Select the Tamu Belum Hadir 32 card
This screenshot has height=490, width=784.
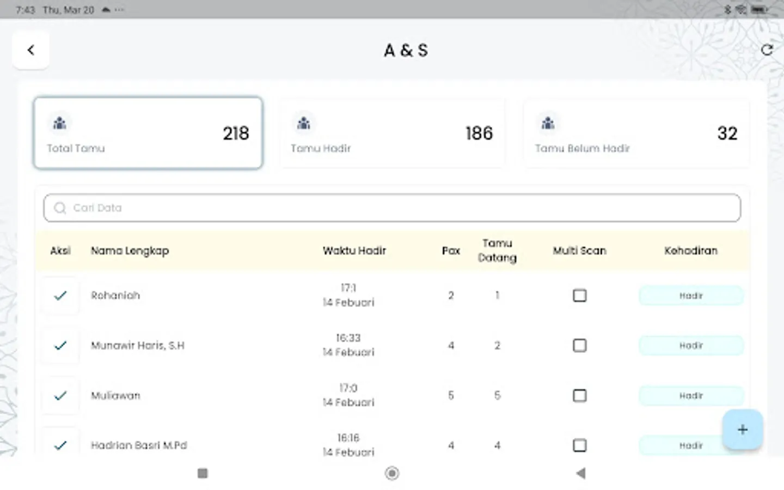tap(636, 132)
